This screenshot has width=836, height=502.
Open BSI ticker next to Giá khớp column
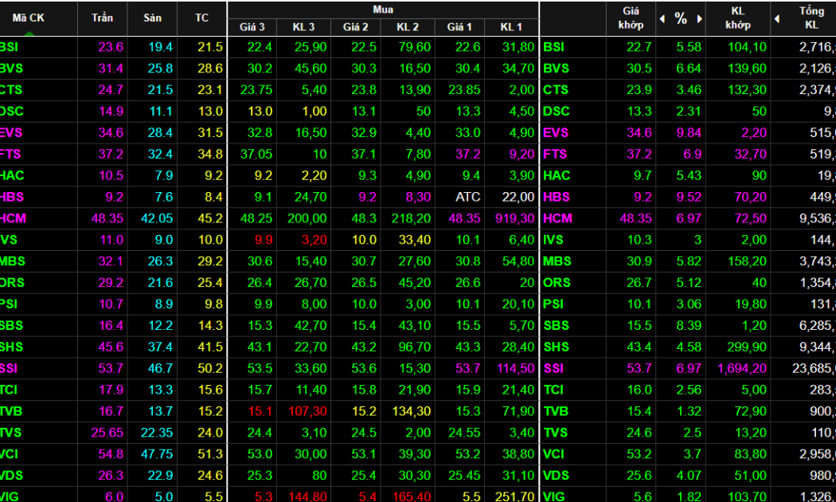click(x=553, y=47)
